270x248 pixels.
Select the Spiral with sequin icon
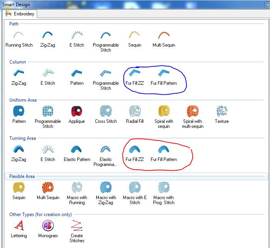(164, 111)
